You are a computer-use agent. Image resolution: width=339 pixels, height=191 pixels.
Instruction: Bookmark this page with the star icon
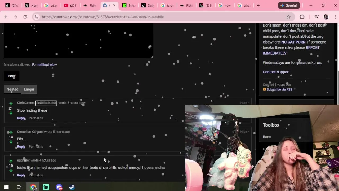[289, 17]
